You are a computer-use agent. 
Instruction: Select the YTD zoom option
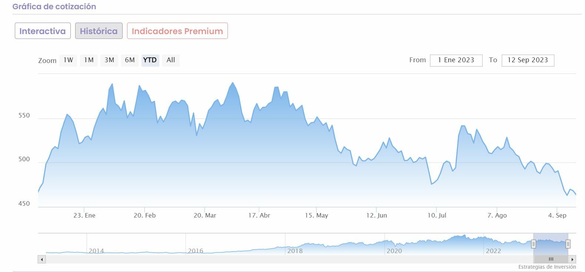(x=150, y=60)
